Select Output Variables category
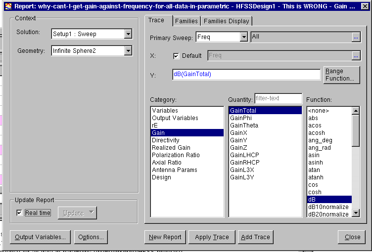Screen dimensions: 372x252 click(187, 118)
